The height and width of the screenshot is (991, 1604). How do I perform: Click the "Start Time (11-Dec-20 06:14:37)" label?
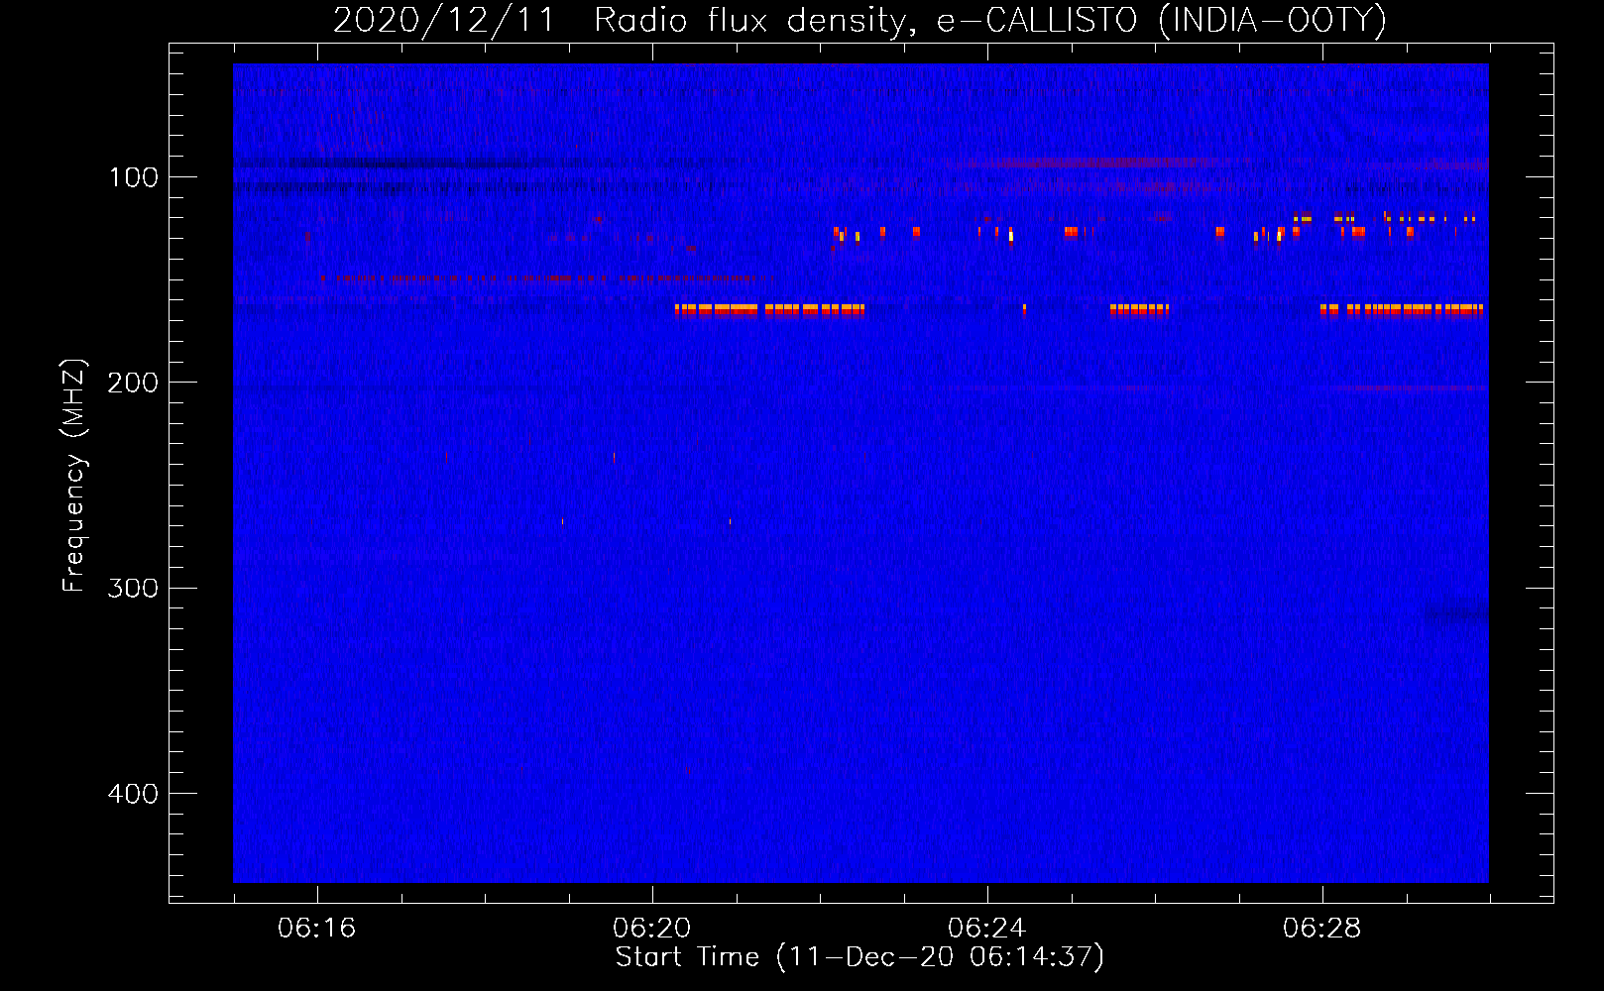tap(859, 957)
